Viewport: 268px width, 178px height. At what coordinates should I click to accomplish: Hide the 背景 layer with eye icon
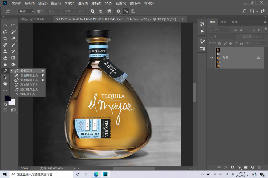(211, 58)
